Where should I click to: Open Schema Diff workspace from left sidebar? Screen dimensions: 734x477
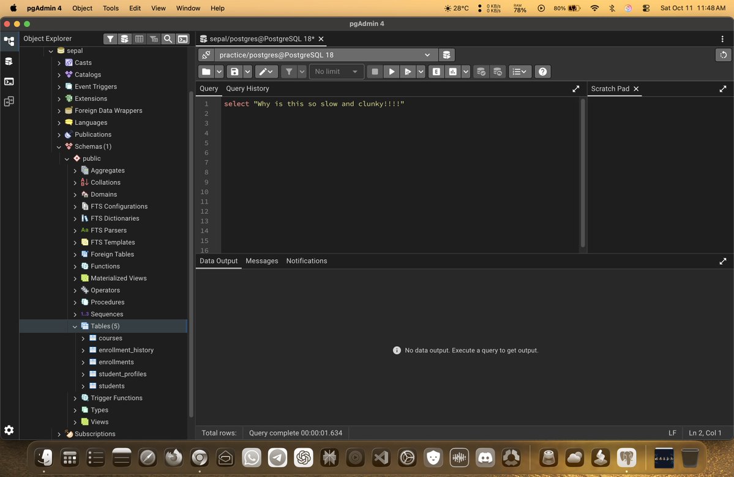(x=9, y=102)
